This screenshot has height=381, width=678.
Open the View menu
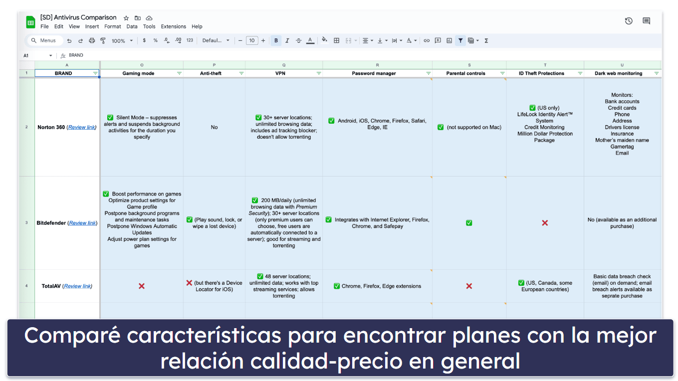point(74,26)
